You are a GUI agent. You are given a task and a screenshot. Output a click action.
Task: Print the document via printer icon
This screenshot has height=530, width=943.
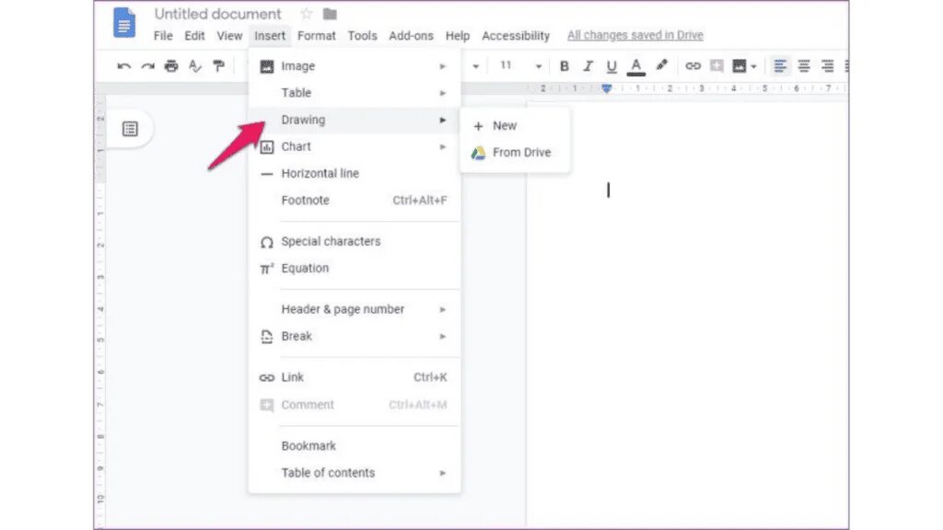point(171,66)
